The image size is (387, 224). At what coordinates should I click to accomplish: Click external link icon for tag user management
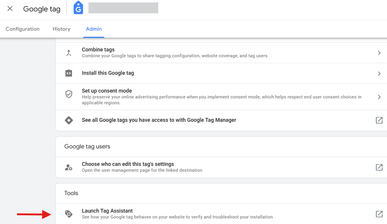(x=379, y=167)
